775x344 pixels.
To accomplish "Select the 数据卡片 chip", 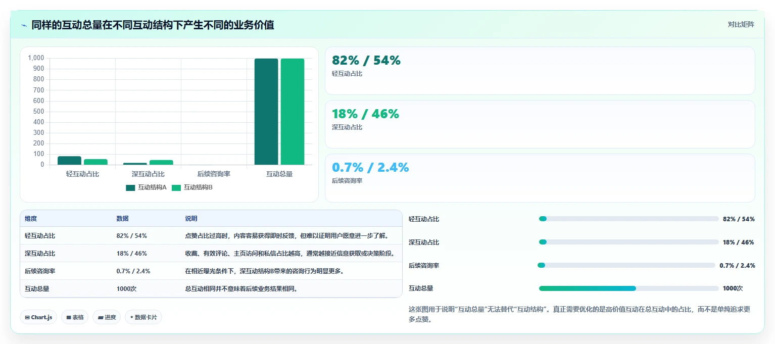I will pyautogui.click(x=143, y=317).
